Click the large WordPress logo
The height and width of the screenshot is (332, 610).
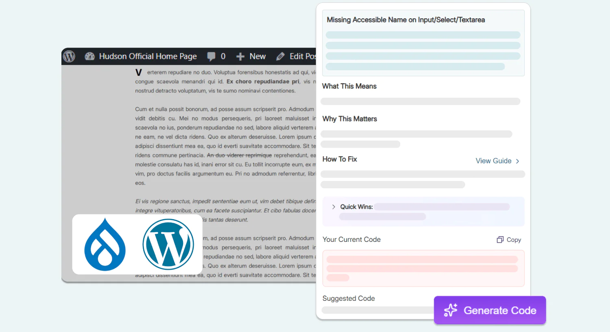168,244
